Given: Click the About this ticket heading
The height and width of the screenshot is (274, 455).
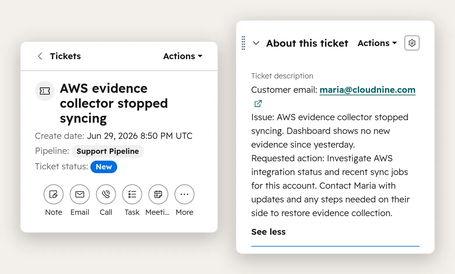Looking at the screenshot, I should pyautogui.click(x=307, y=43).
